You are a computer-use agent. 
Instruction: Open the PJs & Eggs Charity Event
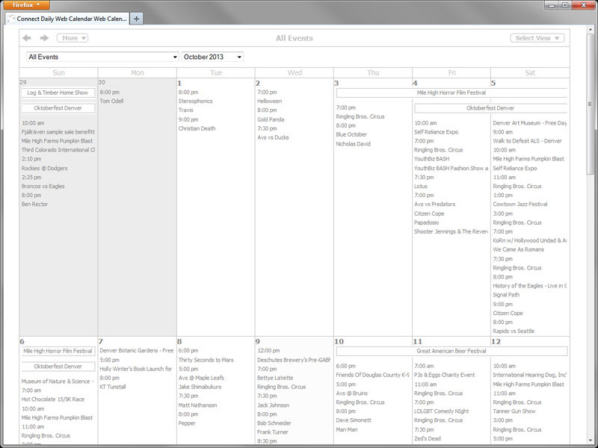[x=444, y=375]
